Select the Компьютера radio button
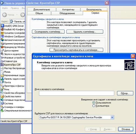This screenshot has height=134, width=136. (x=94, y=106)
